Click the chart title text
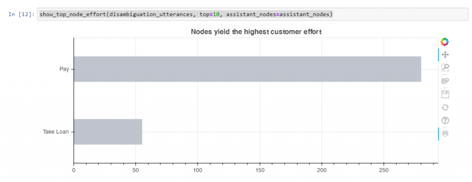The image size is (472, 182). click(256, 32)
